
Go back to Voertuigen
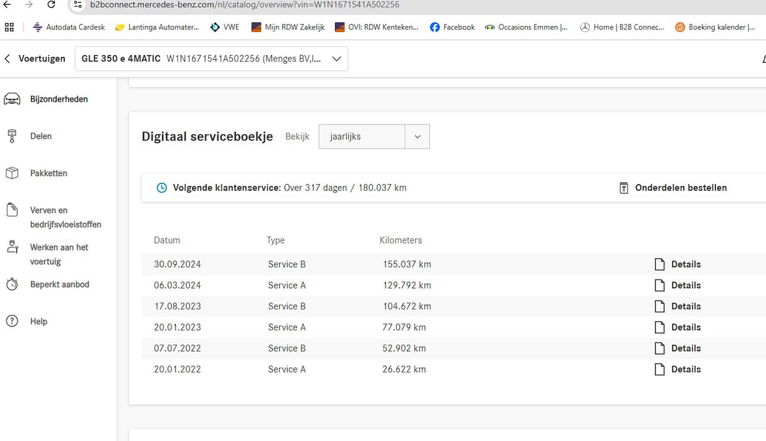pyautogui.click(x=35, y=59)
